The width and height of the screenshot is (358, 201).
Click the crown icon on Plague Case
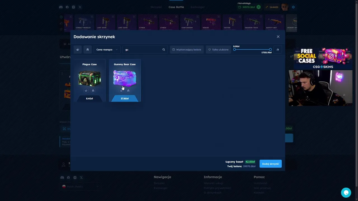(x=86, y=90)
